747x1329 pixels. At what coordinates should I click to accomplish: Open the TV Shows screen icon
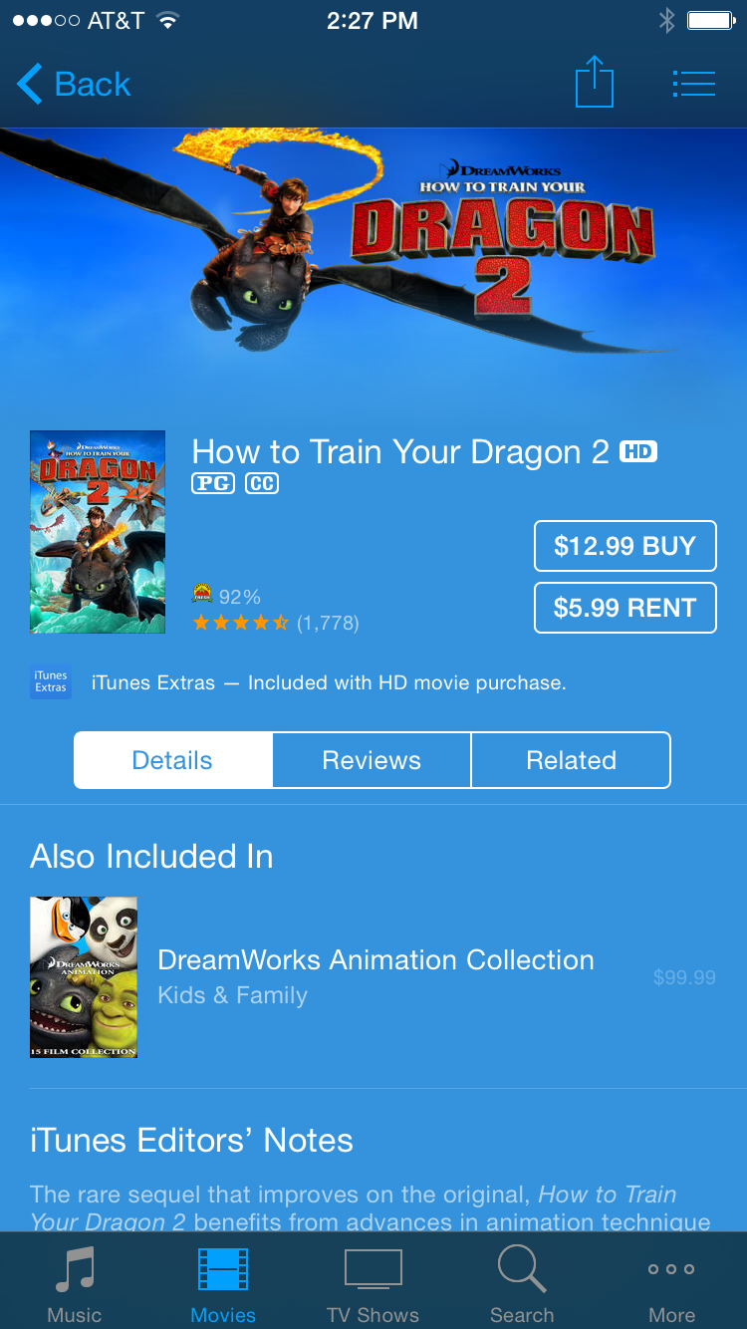[373, 1269]
